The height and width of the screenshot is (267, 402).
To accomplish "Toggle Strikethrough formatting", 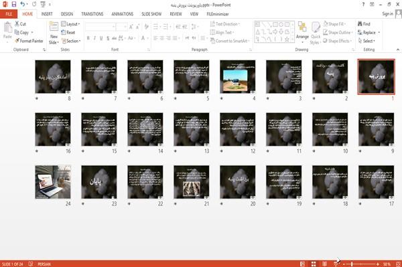I will (115, 38).
